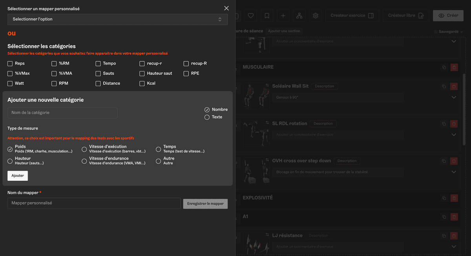Viewport: 471px width, 256px height.
Task: Open the 'Sélectionner l'option' mapper dropdown
Action: pos(117,19)
